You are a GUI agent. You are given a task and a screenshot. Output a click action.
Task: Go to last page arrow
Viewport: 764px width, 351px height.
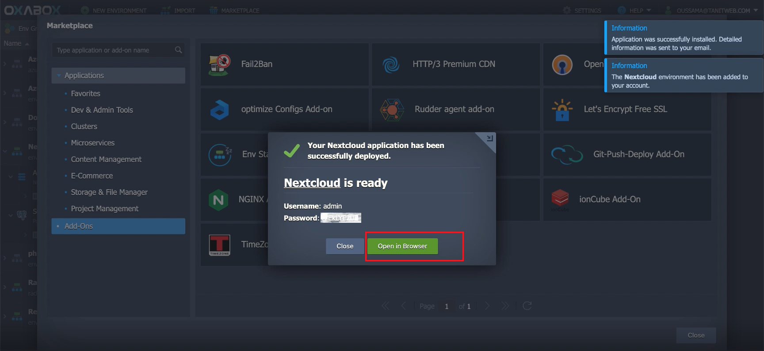[505, 306]
